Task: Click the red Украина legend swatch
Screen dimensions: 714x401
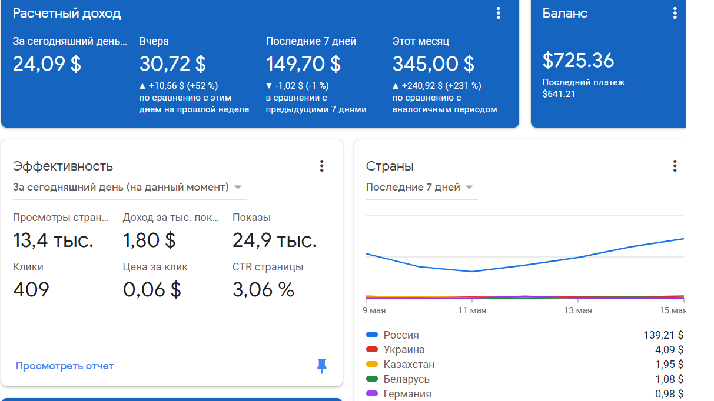Action: (x=371, y=350)
